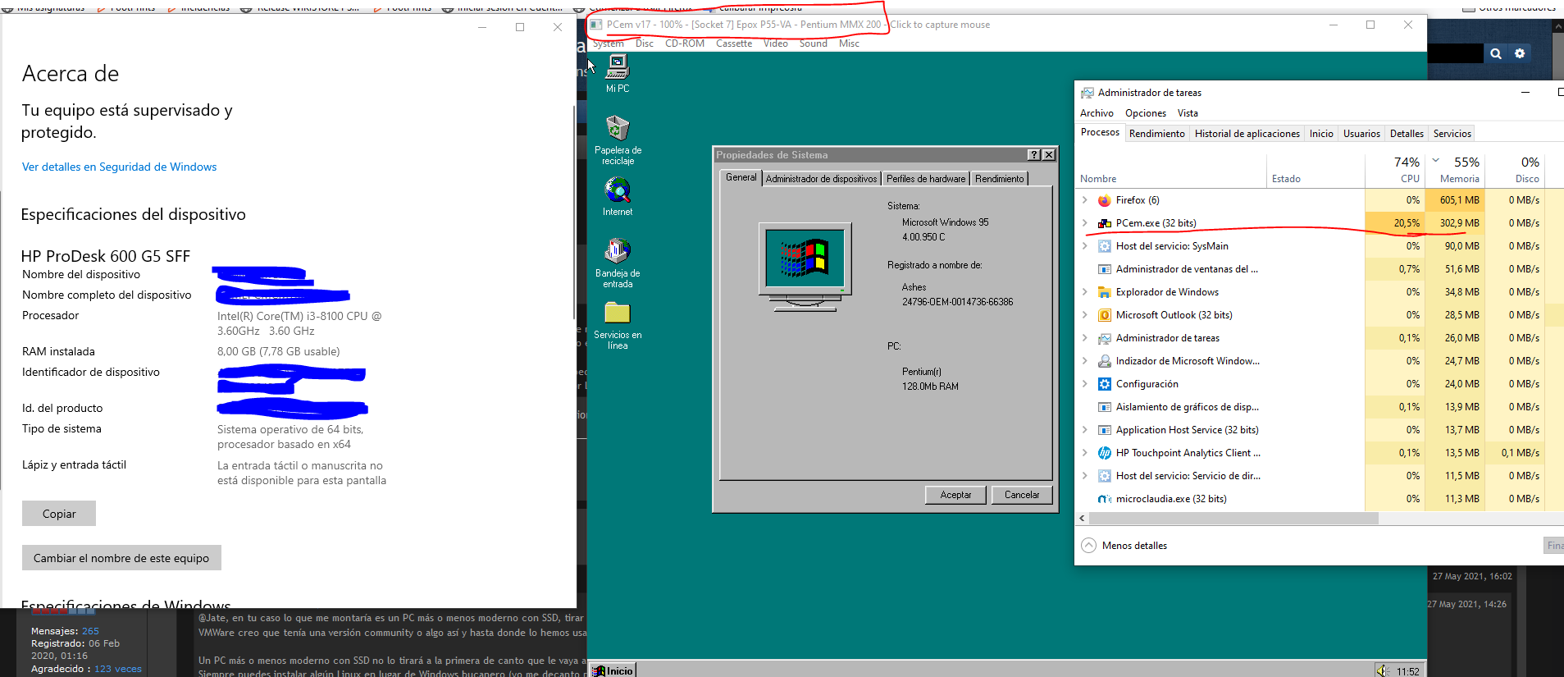Image resolution: width=1564 pixels, height=677 pixels.
Task: Open the Sound menu in PCem
Action: click(814, 43)
